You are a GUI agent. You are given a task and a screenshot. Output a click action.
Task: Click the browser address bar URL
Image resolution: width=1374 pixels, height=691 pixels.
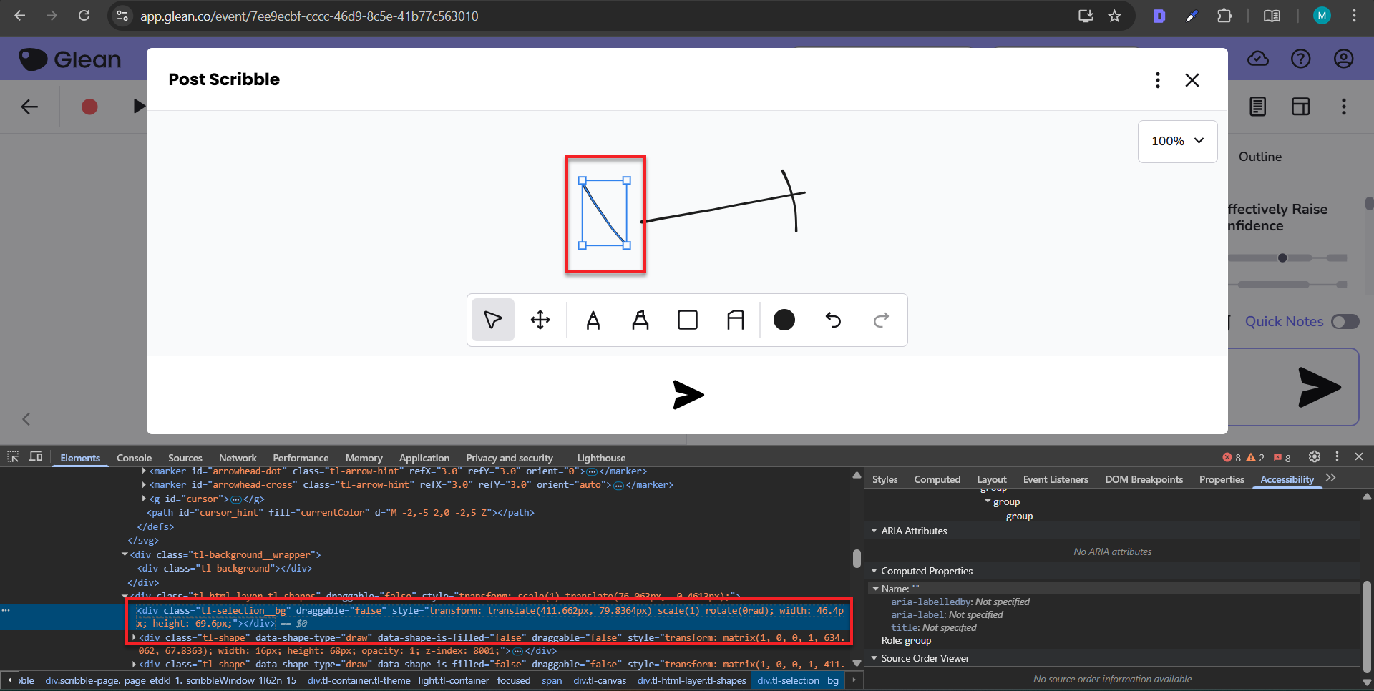[x=309, y=16]
